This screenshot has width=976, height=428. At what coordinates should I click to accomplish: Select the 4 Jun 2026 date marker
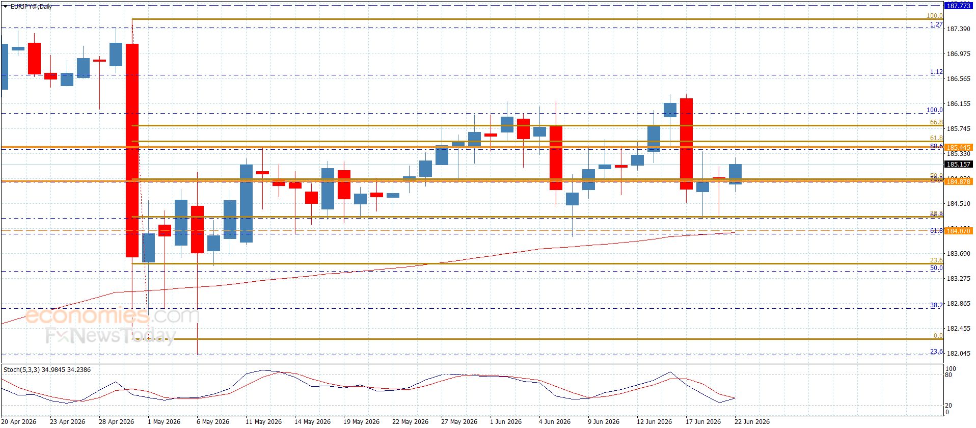554,421
